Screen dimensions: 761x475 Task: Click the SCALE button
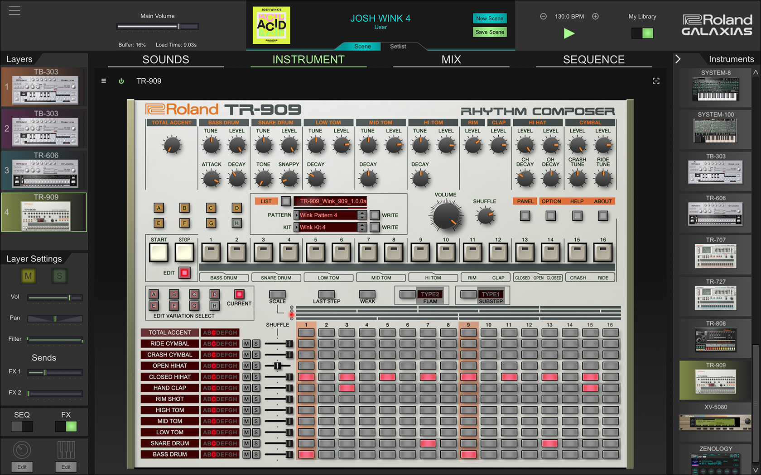pyautogui.click(x=277, y=294)
